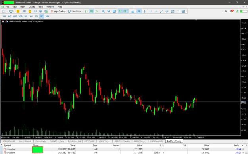The image size is (248, 154).
Task: Switch to the BTCUSDm,H1 chart tab
Action: coord(9,141)
